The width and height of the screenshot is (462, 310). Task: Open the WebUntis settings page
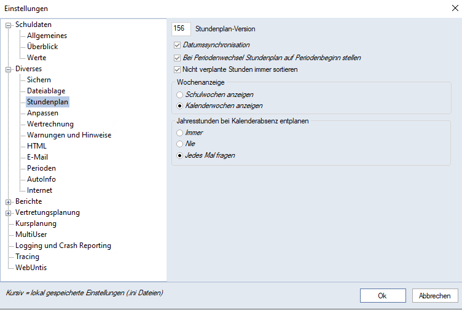coord(31,268)
